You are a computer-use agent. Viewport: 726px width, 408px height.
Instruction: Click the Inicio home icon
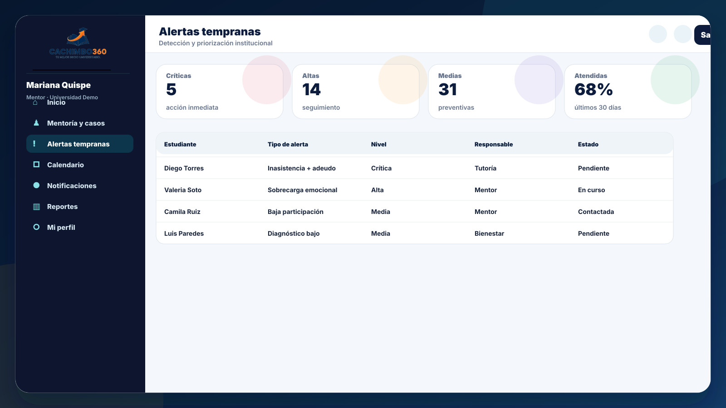(x=35, y=102)
